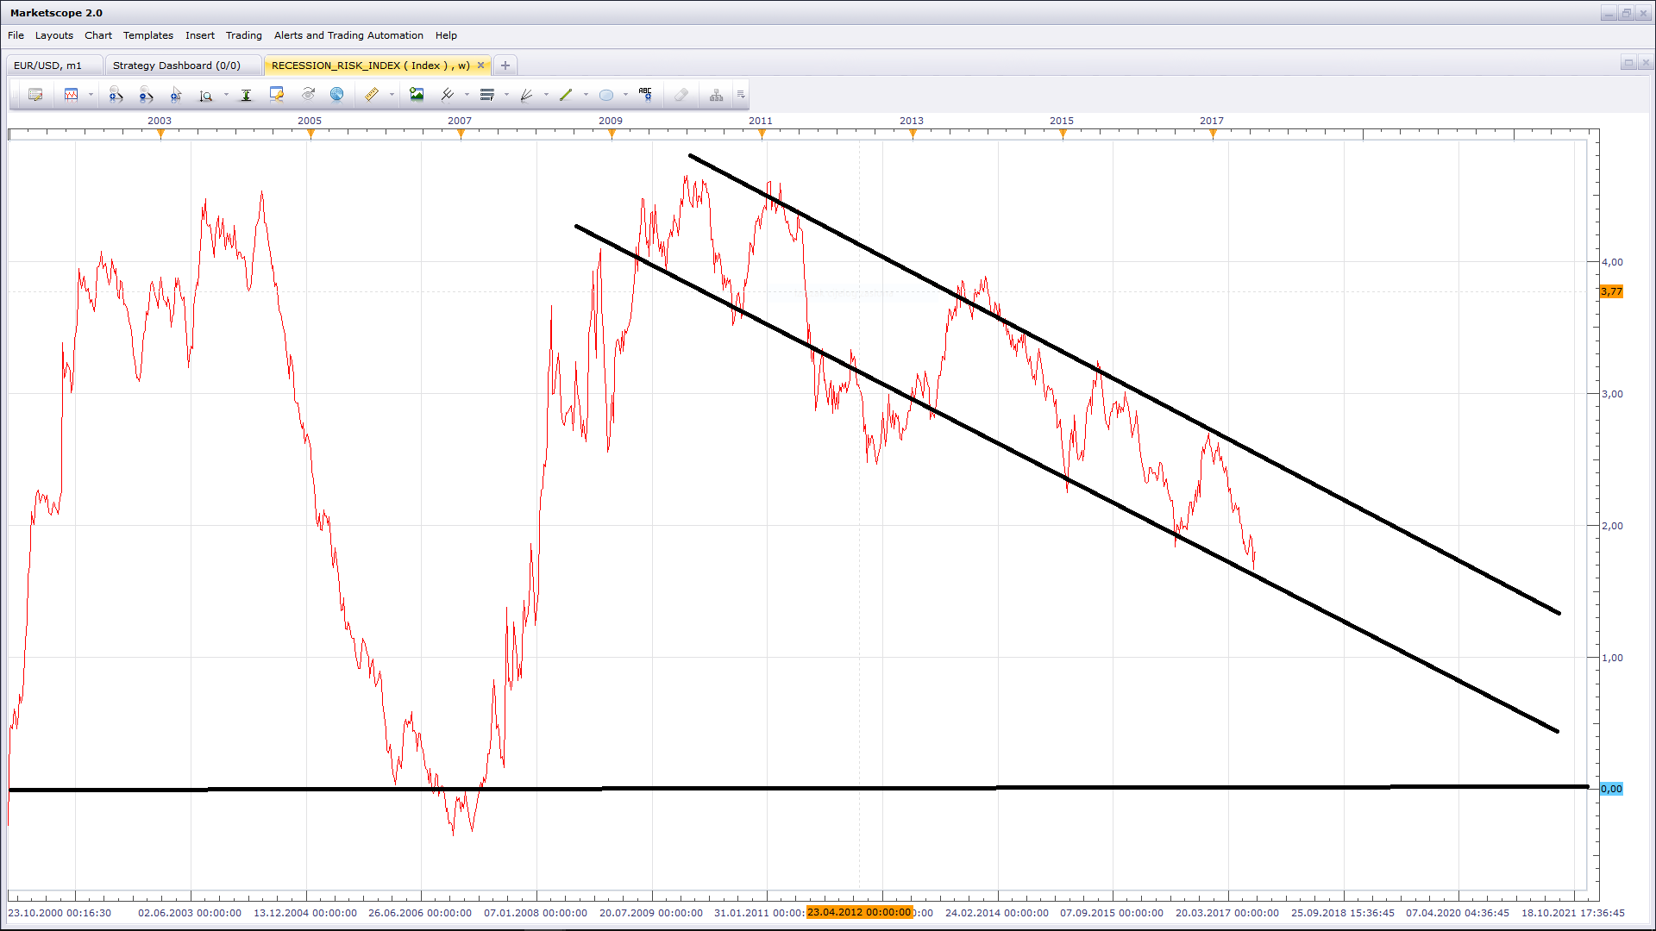
Task: Open the Trading menu
Action: 244,35
